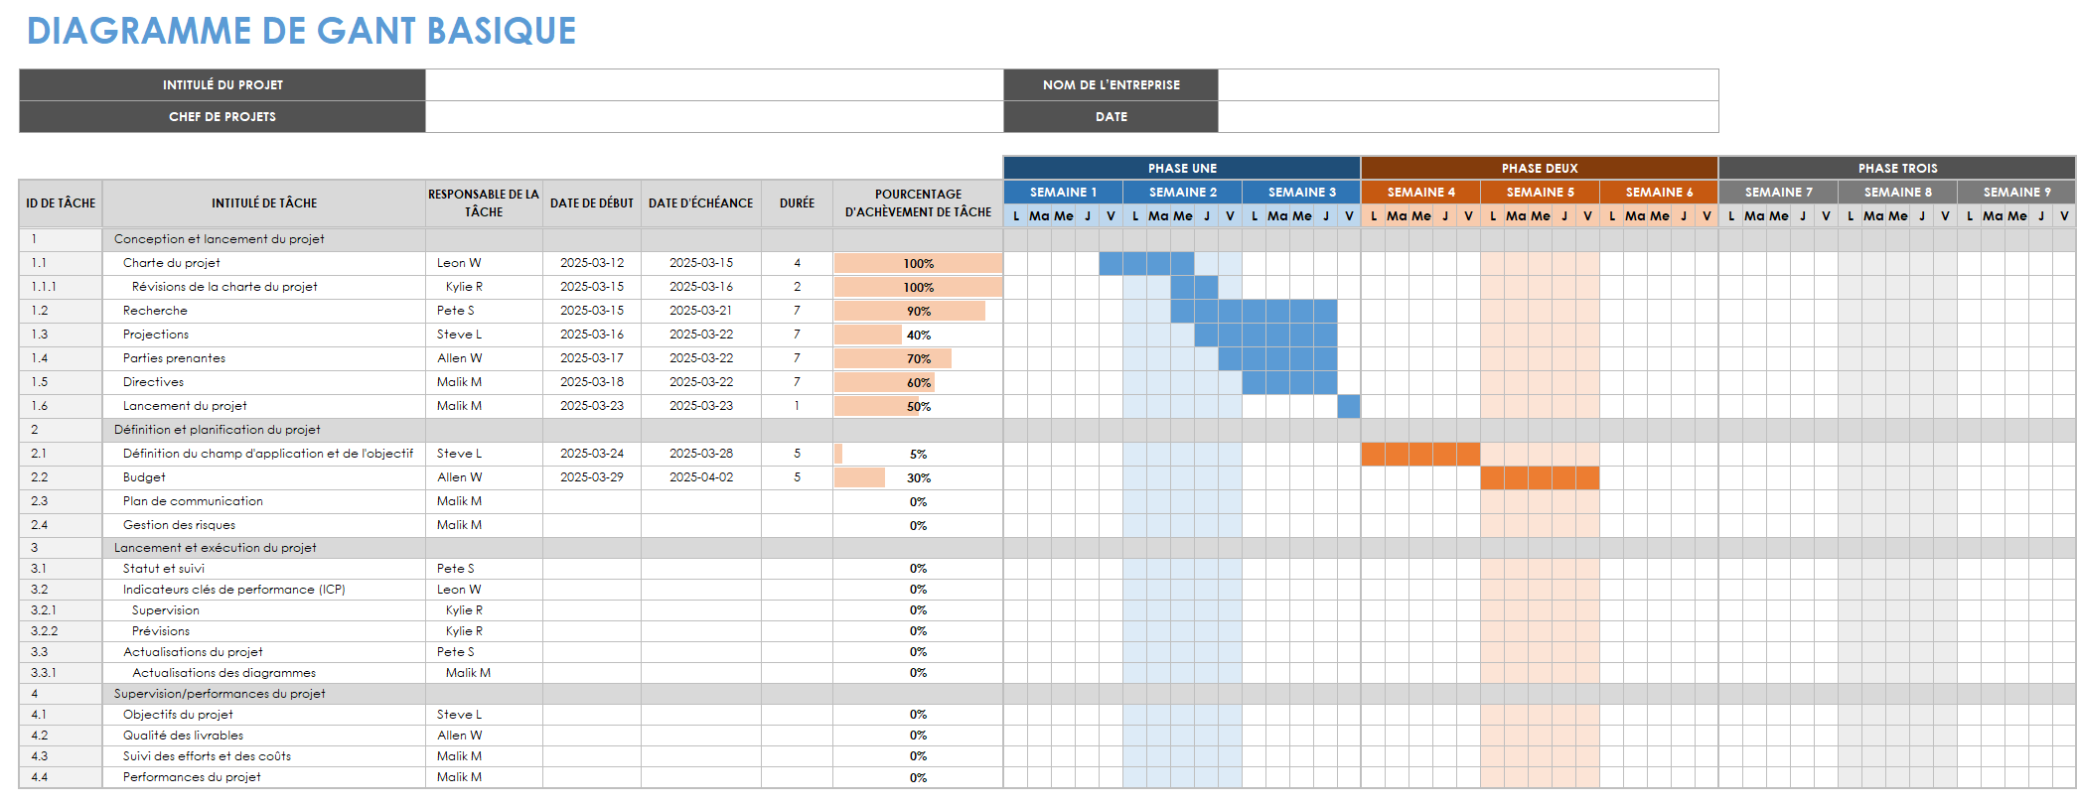2077x805 pixels.
Task: Click the 70% progress bar for Parties prenantes
Action: coord(893,358)
